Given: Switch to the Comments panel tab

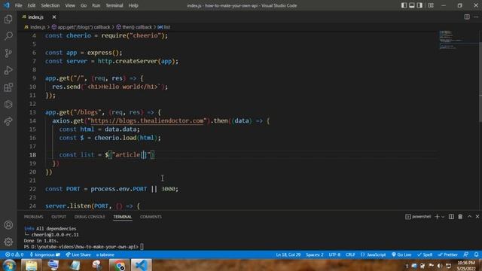Looking at the screenshot, I should [x=151, y=217].
